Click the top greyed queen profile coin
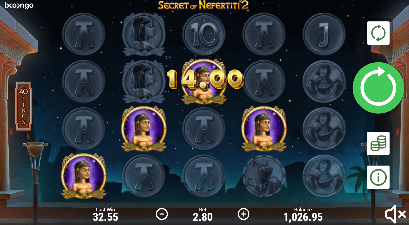409x225 pixels. [x=144, y=34]
